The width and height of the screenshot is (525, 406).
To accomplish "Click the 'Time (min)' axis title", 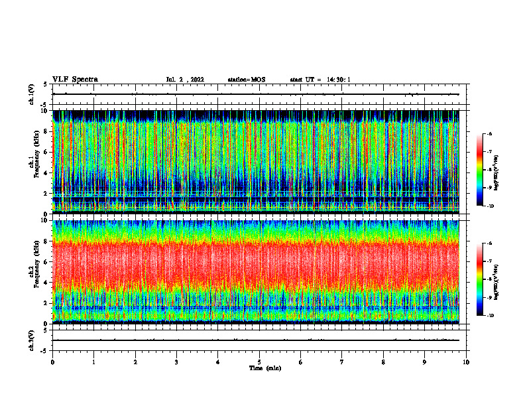I will click(x=265, y=368).
